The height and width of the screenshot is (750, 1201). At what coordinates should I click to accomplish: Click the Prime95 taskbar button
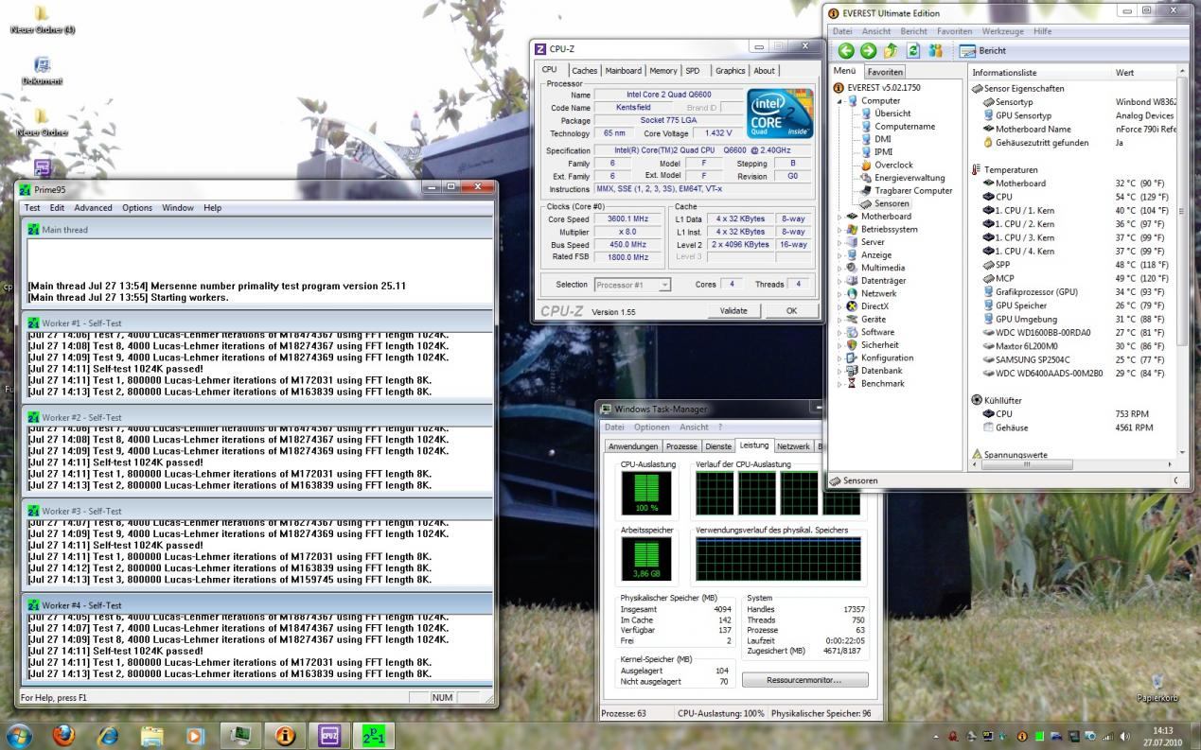(374, 735)
